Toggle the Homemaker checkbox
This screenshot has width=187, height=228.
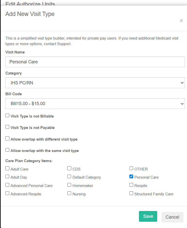click(69, 185)
